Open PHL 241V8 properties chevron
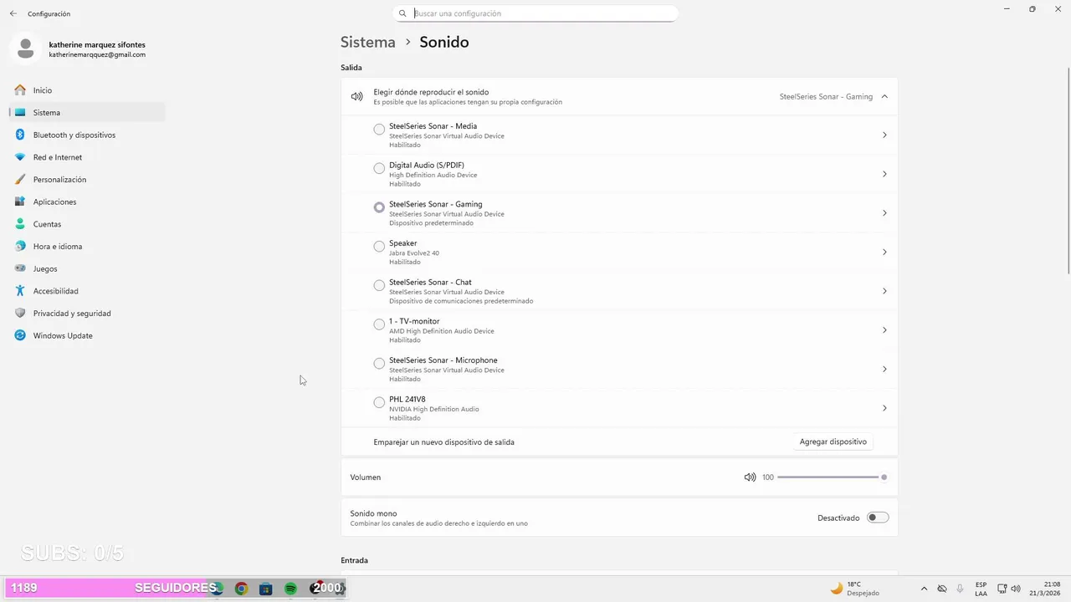 pos(884,408)
